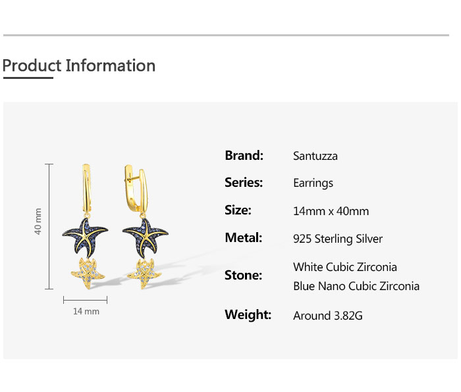Click the Series label
The height and width of the screenshot is (392, 461).
pyautogui.click(x=244, y=182)
